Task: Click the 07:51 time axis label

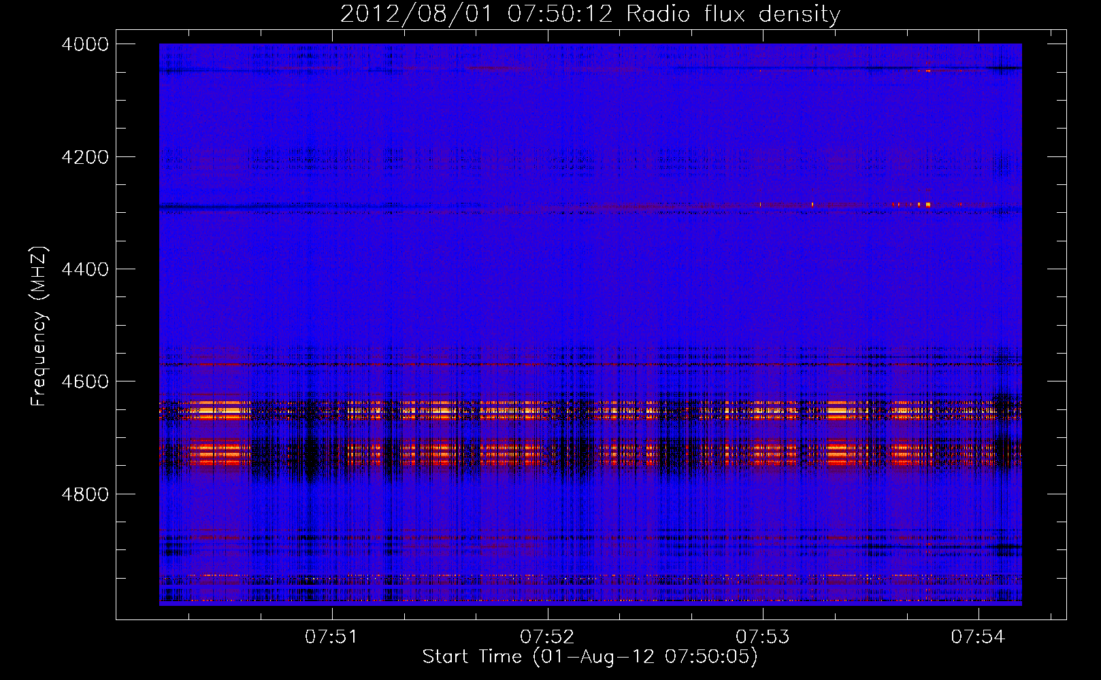Action: 331,637
